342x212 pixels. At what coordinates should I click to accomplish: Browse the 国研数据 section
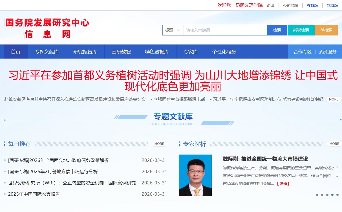coord(121,52)
